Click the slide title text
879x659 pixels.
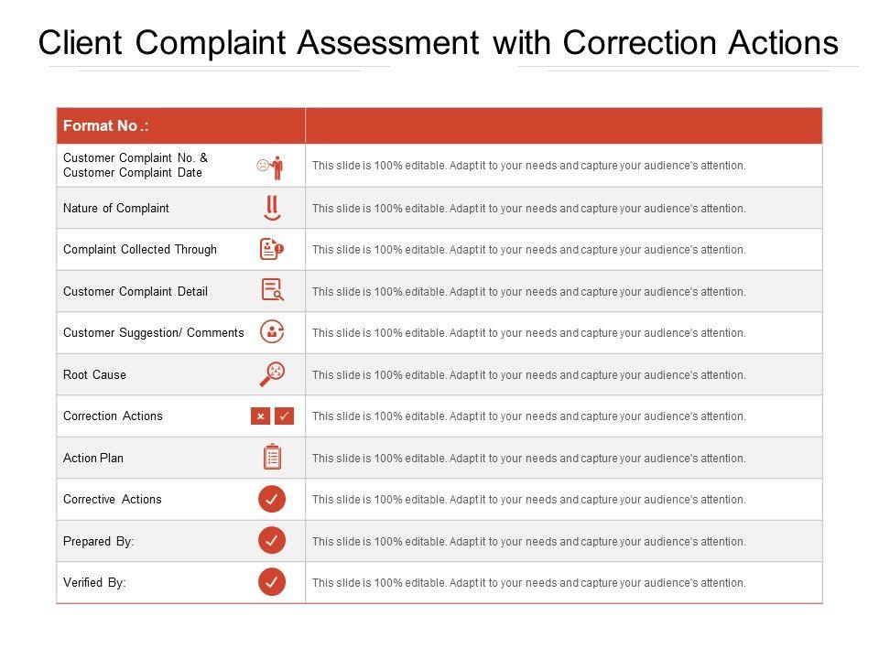tap(438, 42)
